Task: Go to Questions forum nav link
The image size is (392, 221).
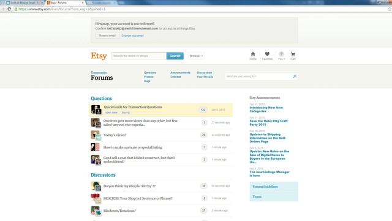Action: coord(150,72)
